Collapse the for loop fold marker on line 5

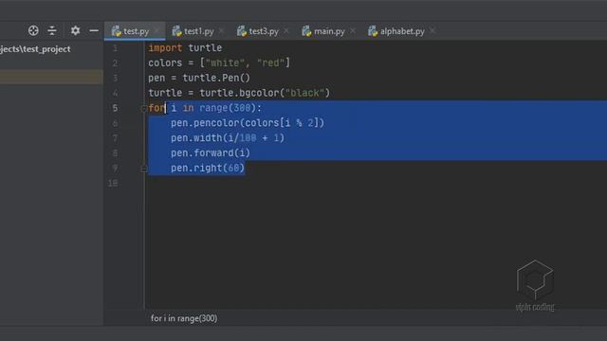tap(143, 109)
